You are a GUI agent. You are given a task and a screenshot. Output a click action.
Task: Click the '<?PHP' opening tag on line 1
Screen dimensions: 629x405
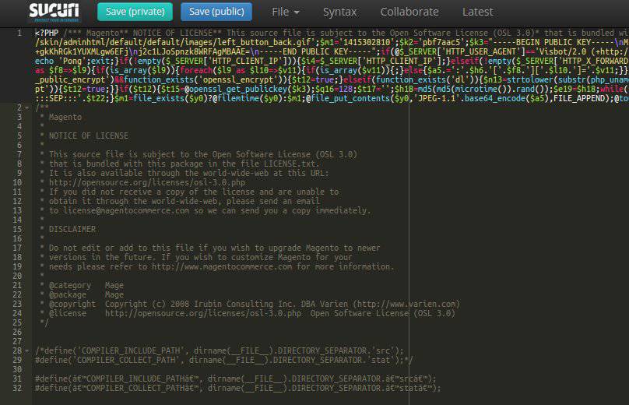click(47, 33)
